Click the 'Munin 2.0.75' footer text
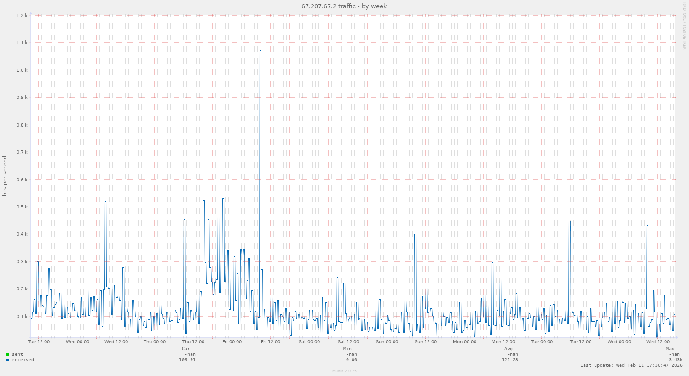The height and width of the screenshot is (376, 689). [x=344, y=370]
